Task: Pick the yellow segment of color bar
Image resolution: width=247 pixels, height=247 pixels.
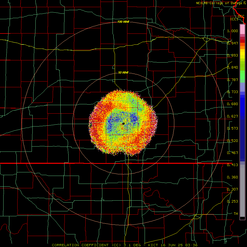Action: click(x=242, y=54)
